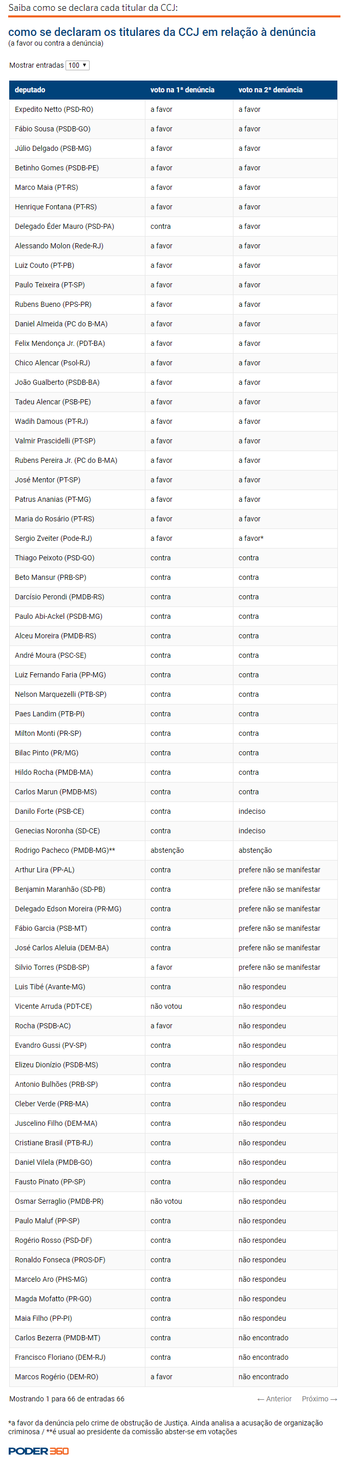343x1466 pixels.
Task: Click the Carlos Bezerra (PMDB-MT) row
Action: click(x=173, y=1338)
